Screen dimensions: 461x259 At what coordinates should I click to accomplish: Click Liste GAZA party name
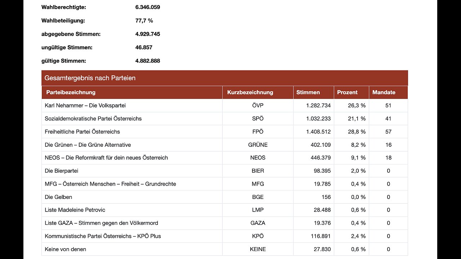tap(102, 223)
